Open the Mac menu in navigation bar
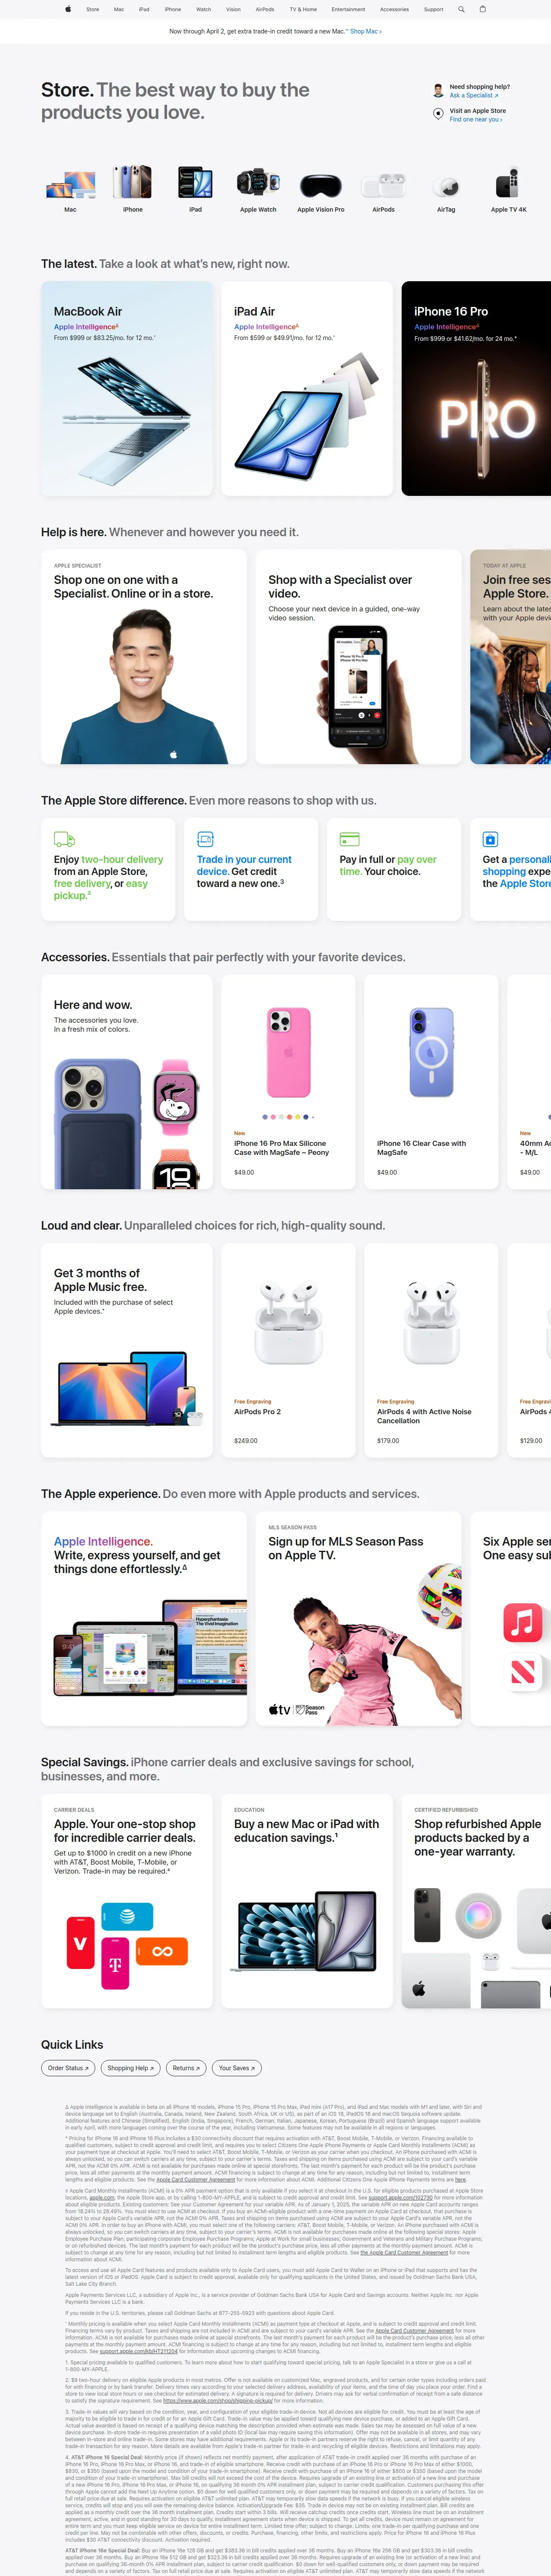 tap(119, 9)
